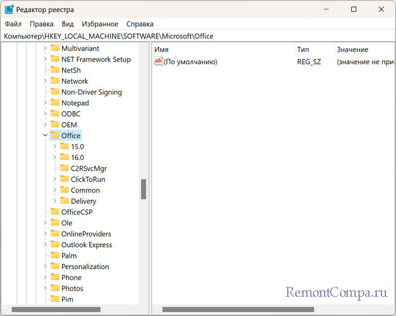396x316 pixels.
Task: Open the Файл menu
Action: 13,24
